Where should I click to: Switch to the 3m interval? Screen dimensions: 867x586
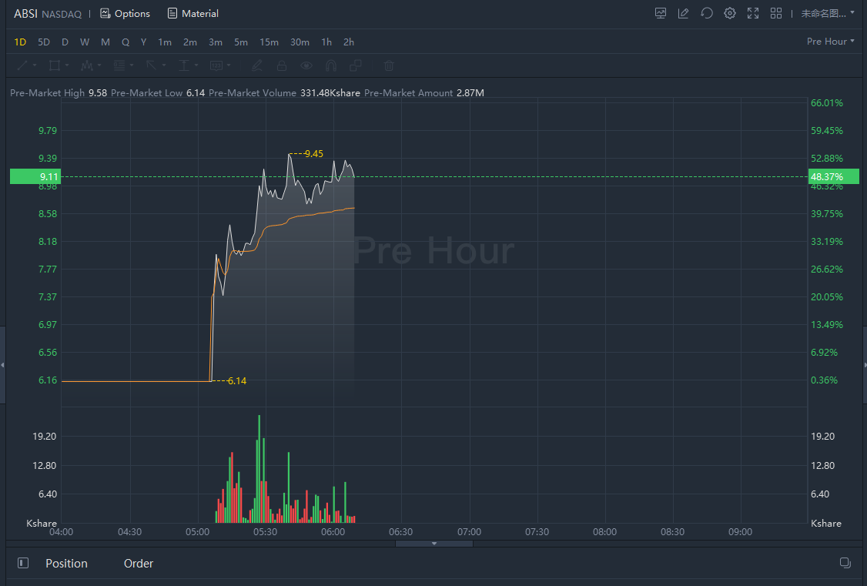point(216,42)
